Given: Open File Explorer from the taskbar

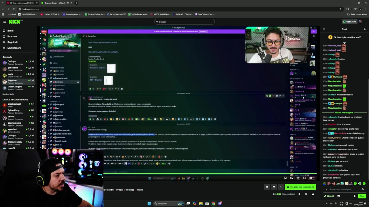Looking at the screenshot, I should point(201,204).
